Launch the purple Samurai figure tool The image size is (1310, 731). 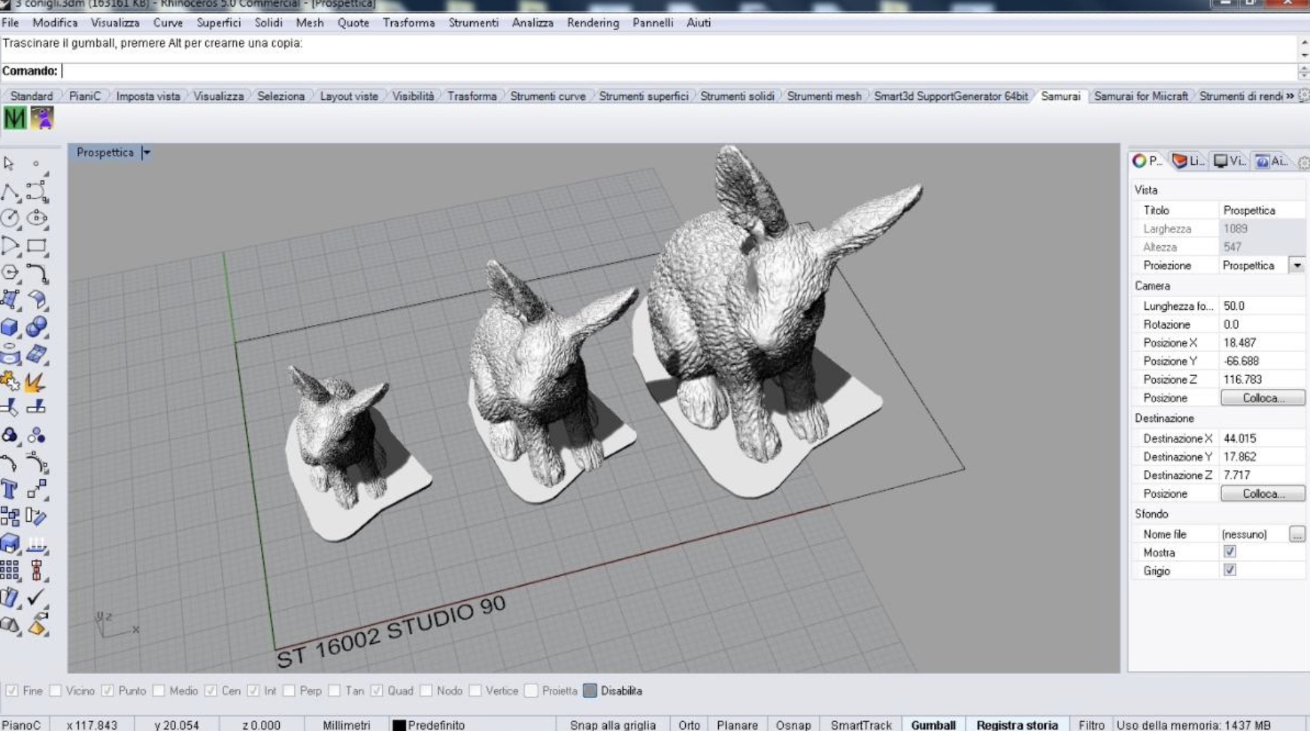point(41,118)
